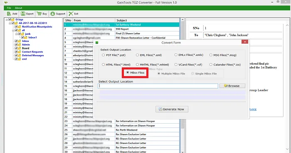
Task: Select MBox Files radio button
Action: [128, 72]
